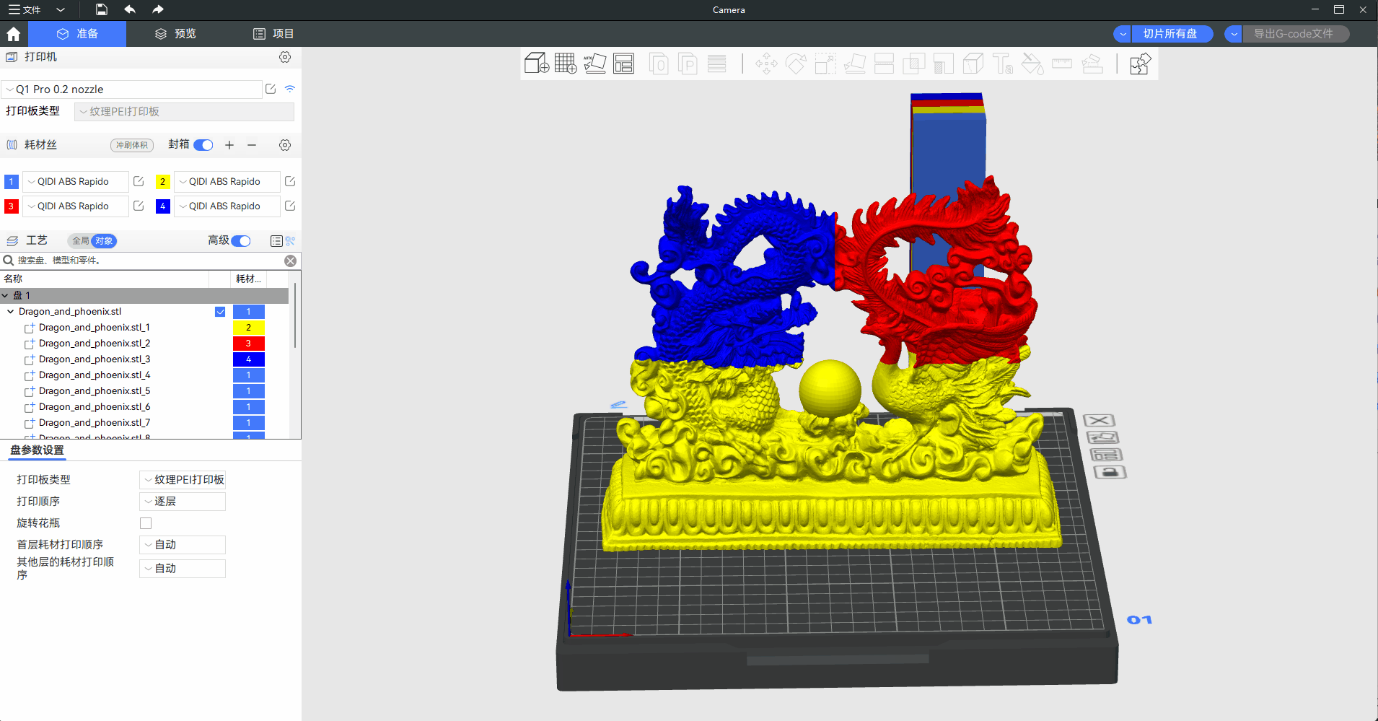
Task: Go to Home screen icon
Action: tap(13, 34)
